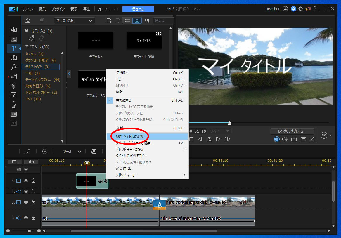Toggle visibility of video track 4

click(x=26, y=181)
